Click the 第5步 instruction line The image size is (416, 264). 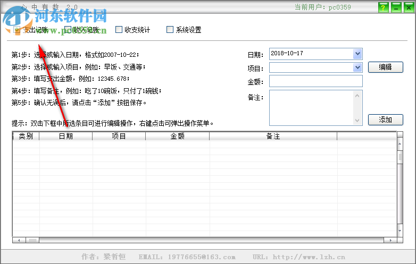click(79, 103)
